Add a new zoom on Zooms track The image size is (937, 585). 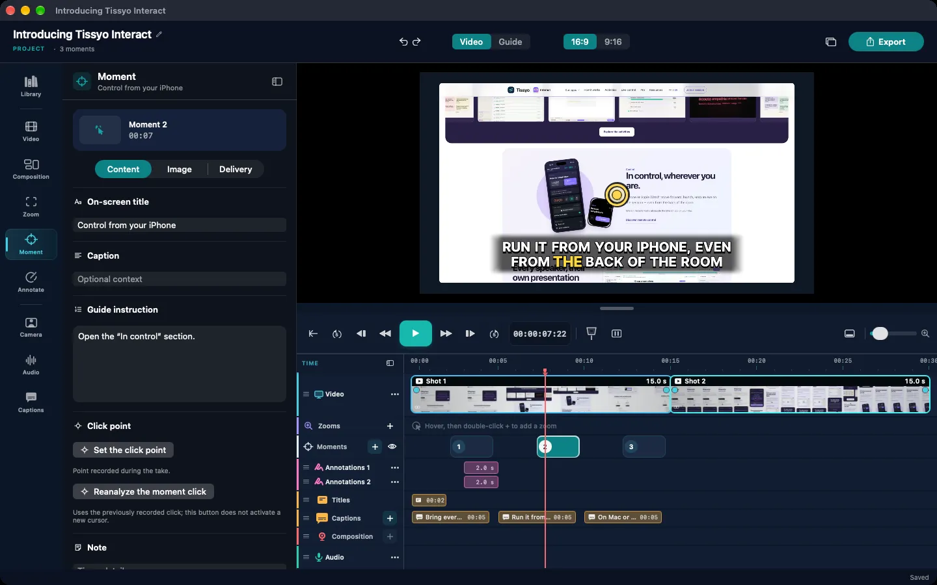click(x=390, y=426)
